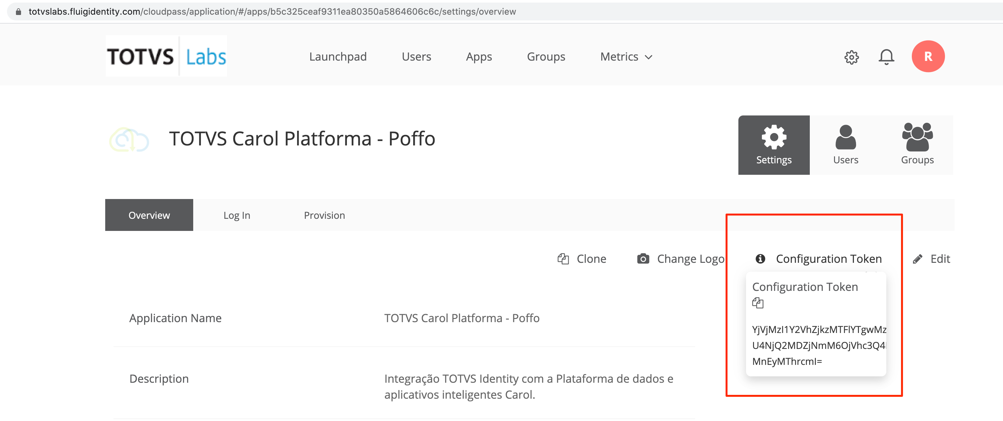Click the 'Application Name' label

click(175, 318)
